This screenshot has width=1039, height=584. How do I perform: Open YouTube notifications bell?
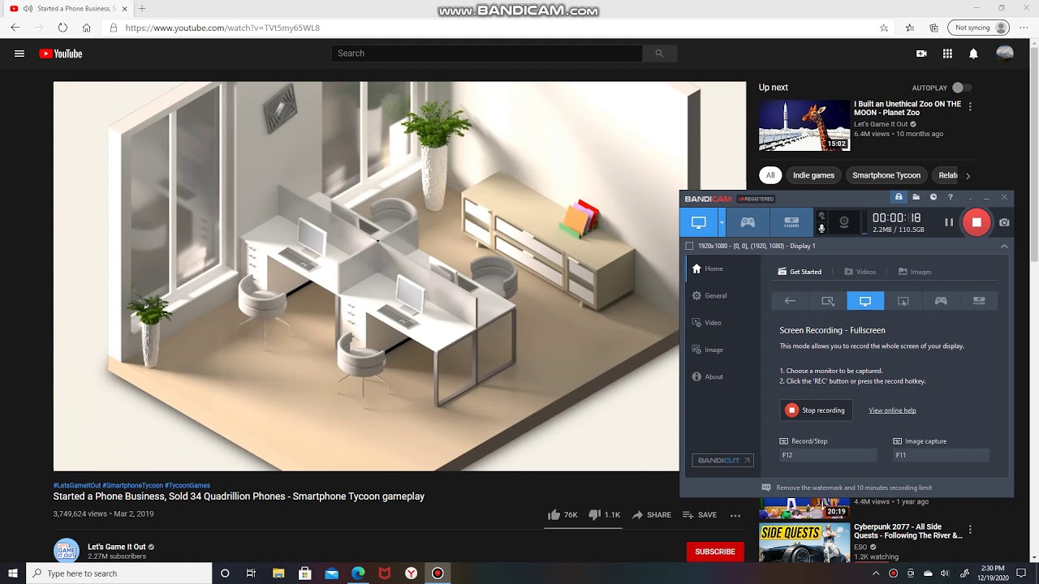(x=973, y=54)
